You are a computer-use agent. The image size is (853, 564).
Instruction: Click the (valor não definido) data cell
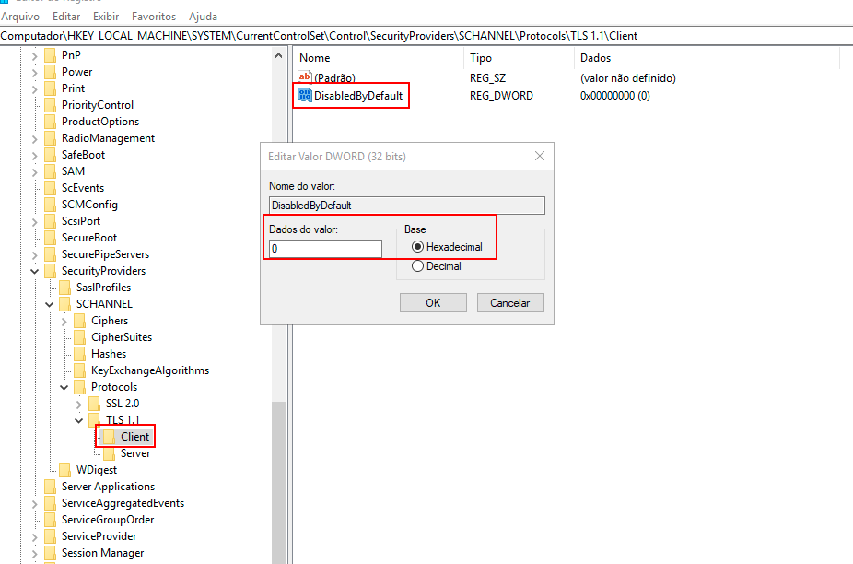click(628, 78)
